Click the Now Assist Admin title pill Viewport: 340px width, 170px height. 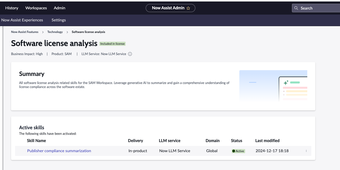[170, 8]
